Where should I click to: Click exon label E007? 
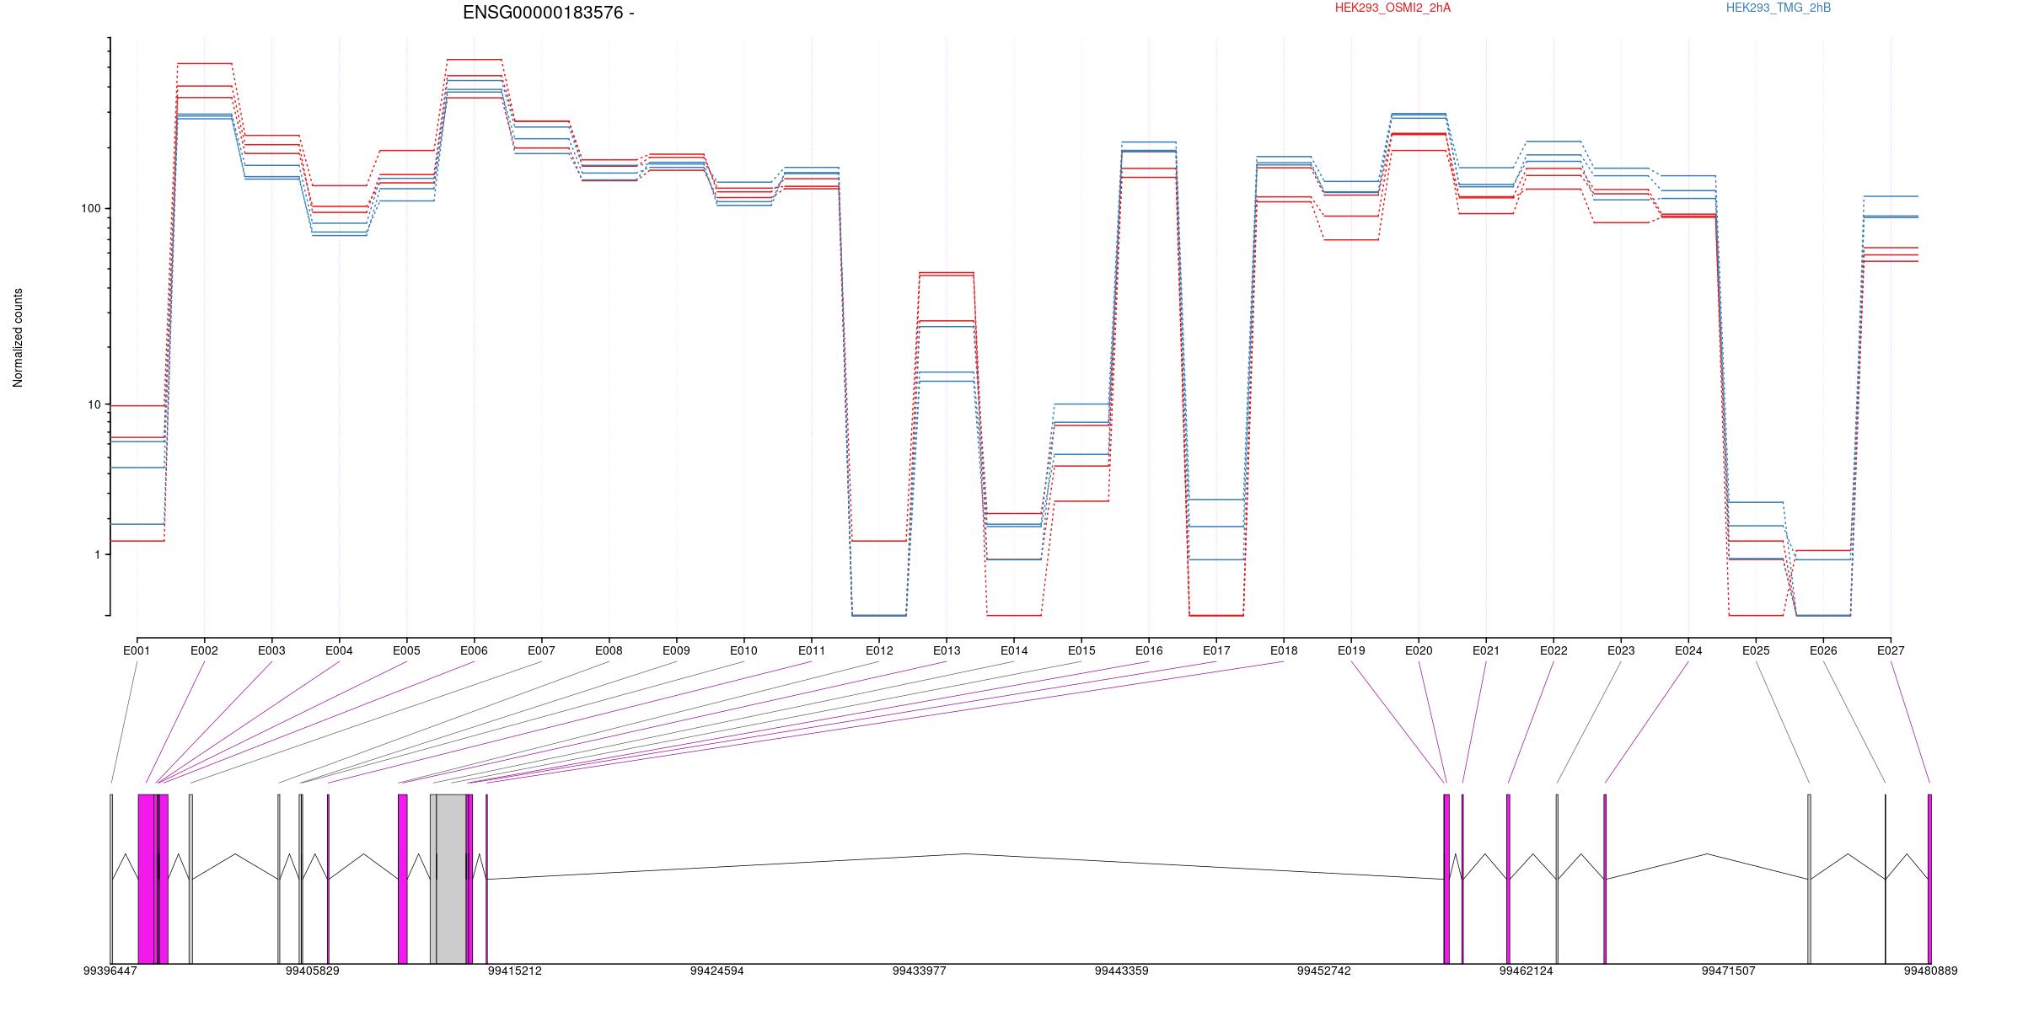click(541, 650)
